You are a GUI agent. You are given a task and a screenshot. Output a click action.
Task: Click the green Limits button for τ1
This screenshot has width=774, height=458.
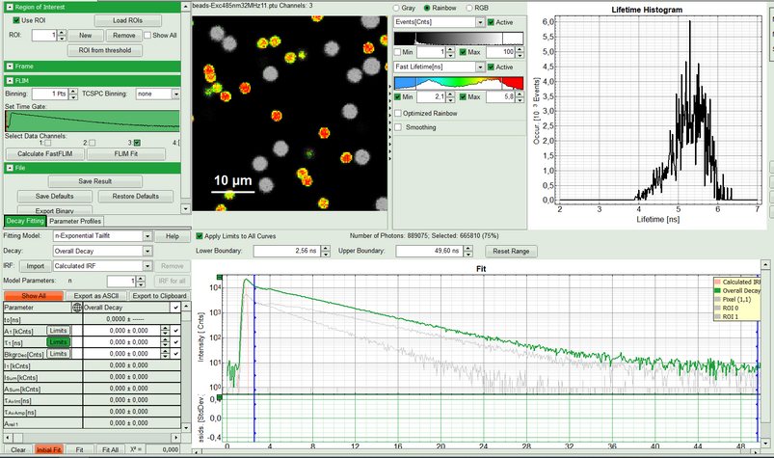[x=58, y=342]
